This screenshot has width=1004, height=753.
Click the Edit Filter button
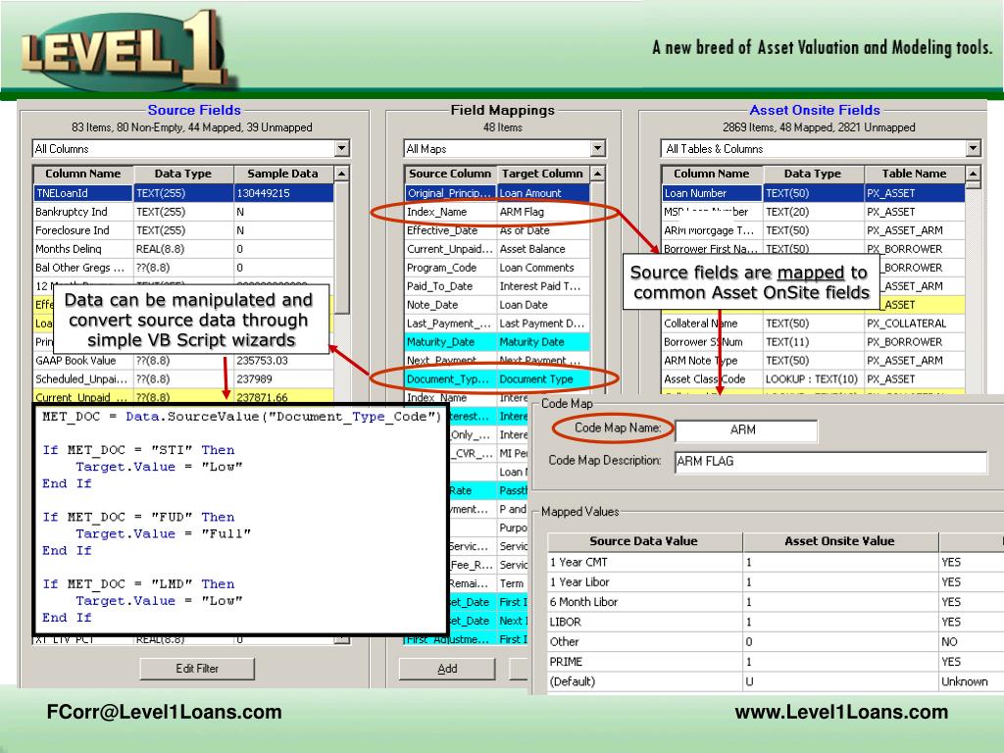tap(197, 669)
